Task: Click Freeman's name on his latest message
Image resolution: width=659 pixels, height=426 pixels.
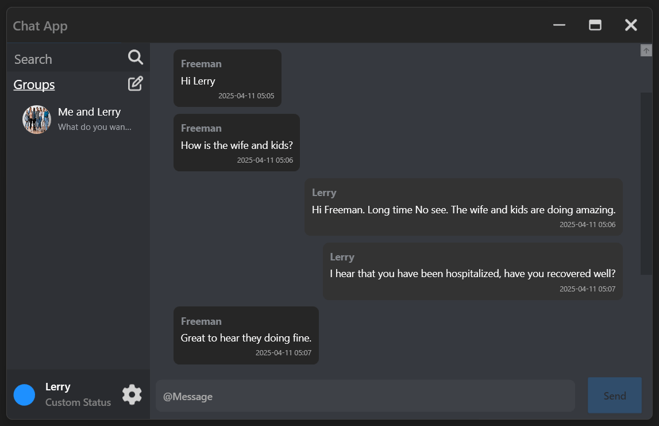Action: tap(201, 321)
